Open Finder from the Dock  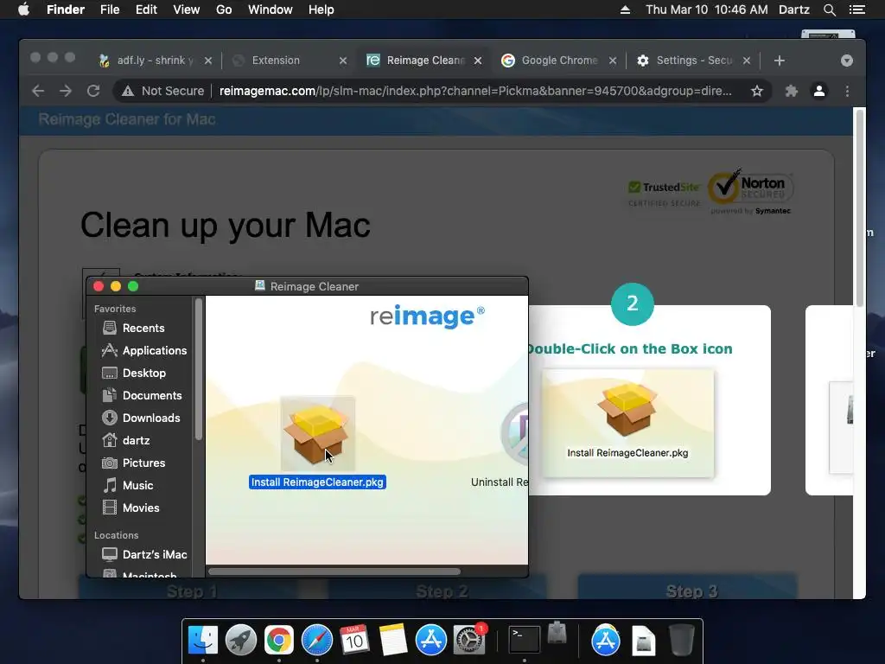click(x=202, y=641)
